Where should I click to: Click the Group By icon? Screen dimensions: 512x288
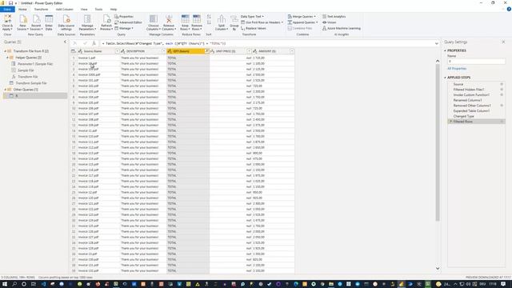coord(234,19)
